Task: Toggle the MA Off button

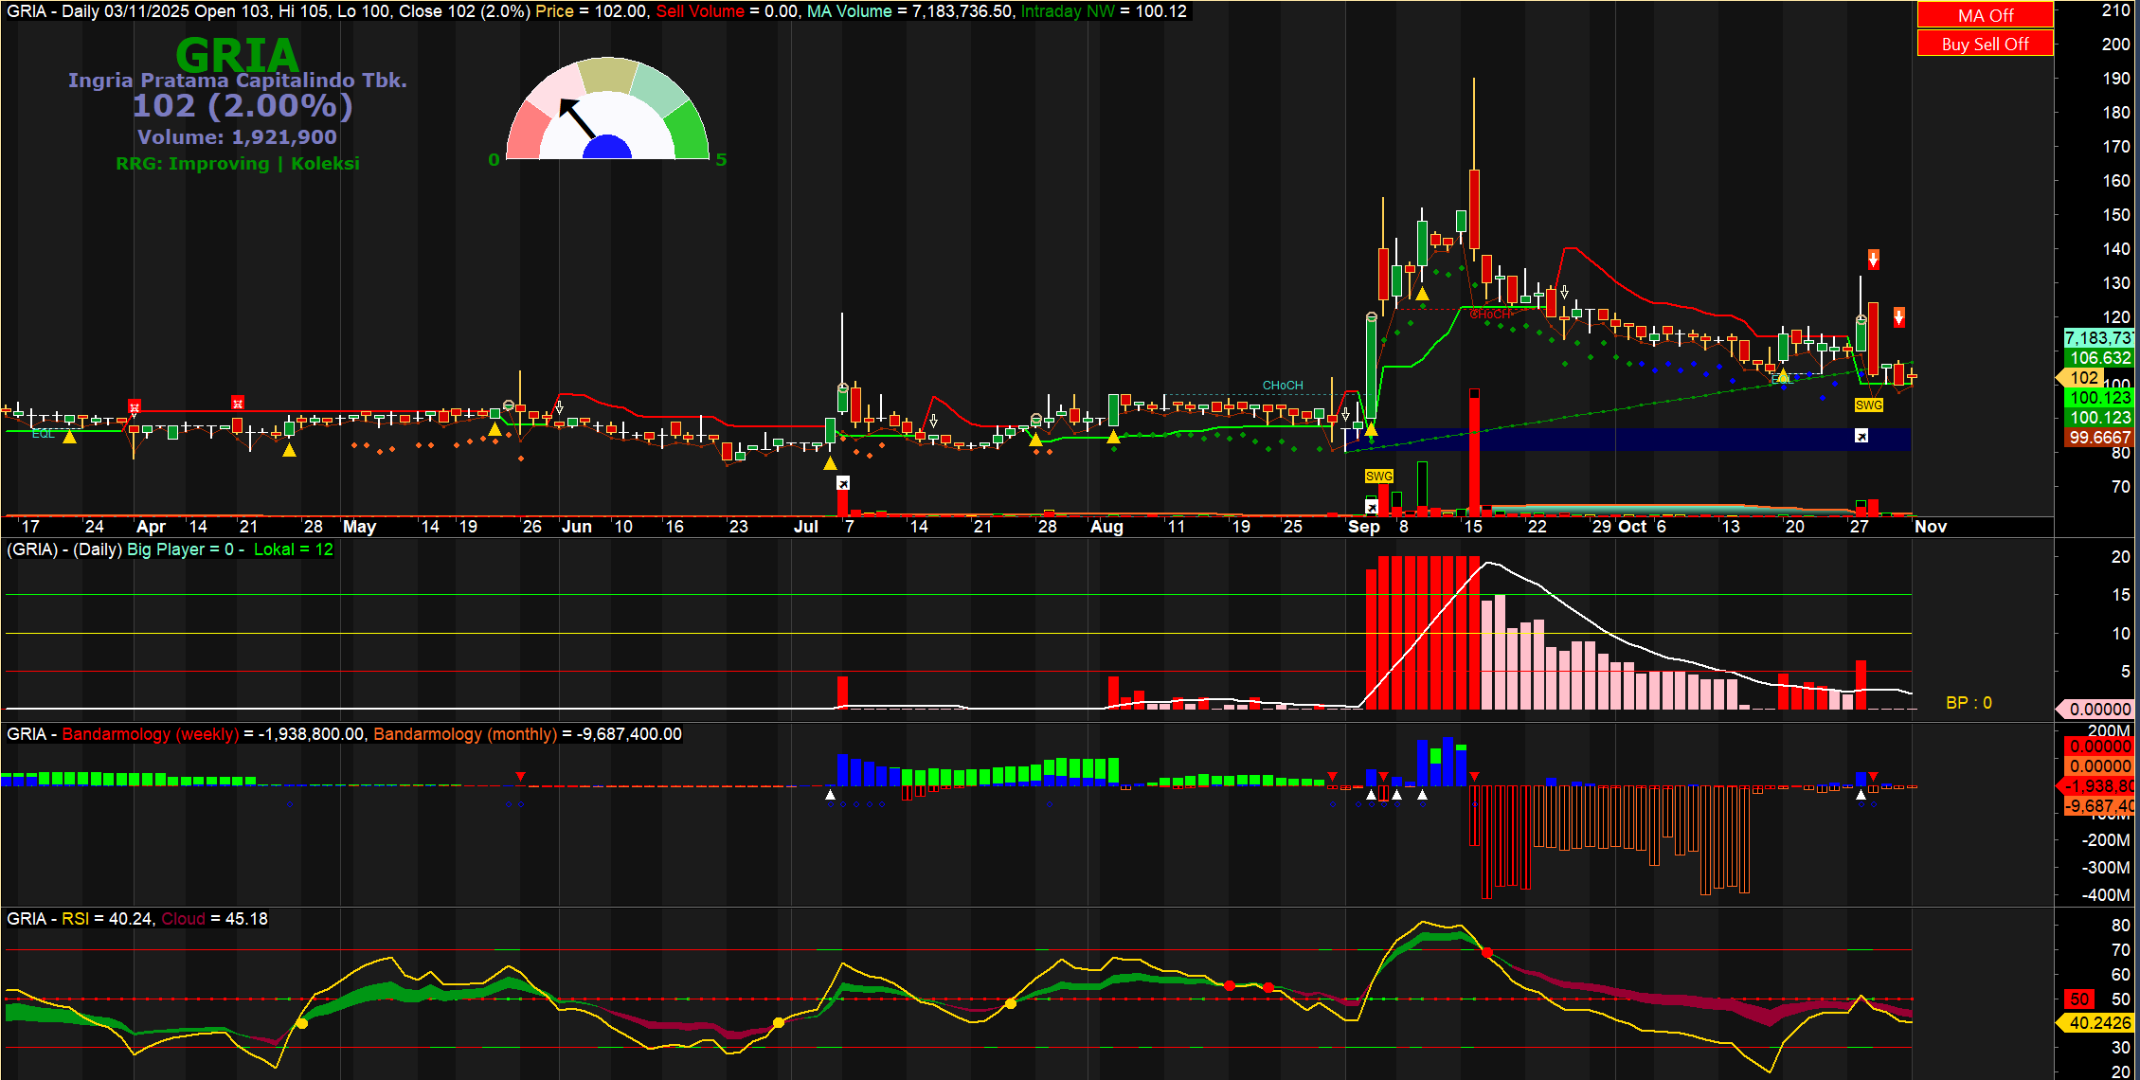Action: tap(1985, 15)
